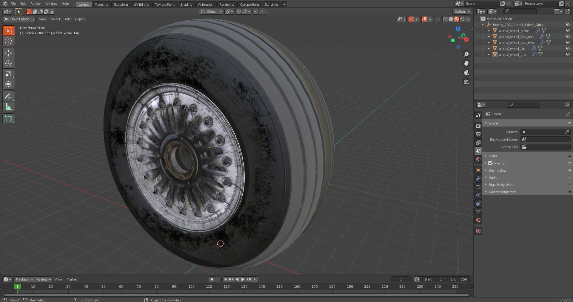Disable the Gravity checkbox
This screenshot has width=573, height=302.
tap(490, 163)
